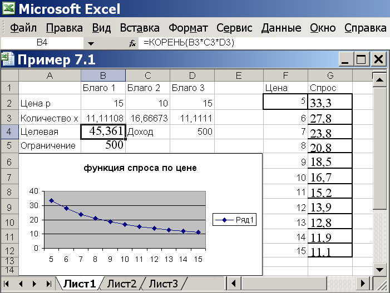Open the Вставка menu
The height and width of the screenshot is (293, 390).
pos(140,28)
